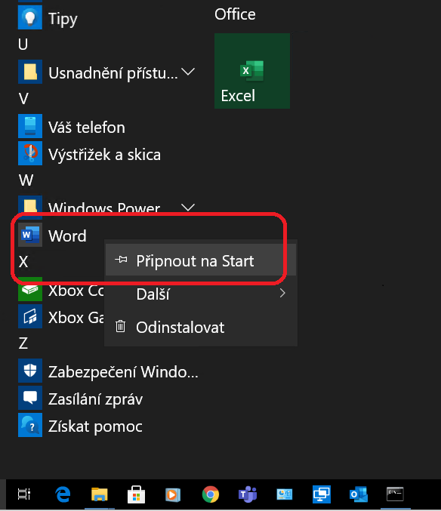Open Získat pomoc app
Viewport: 441px width, 511px height.
click(82, 425)
